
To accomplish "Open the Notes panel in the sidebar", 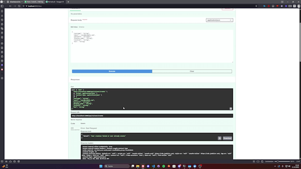I will click(x=2, y=24).
